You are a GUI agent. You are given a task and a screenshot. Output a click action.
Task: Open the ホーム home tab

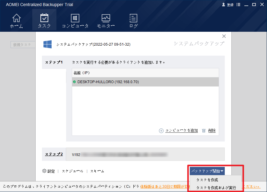(x=17, y=21)
